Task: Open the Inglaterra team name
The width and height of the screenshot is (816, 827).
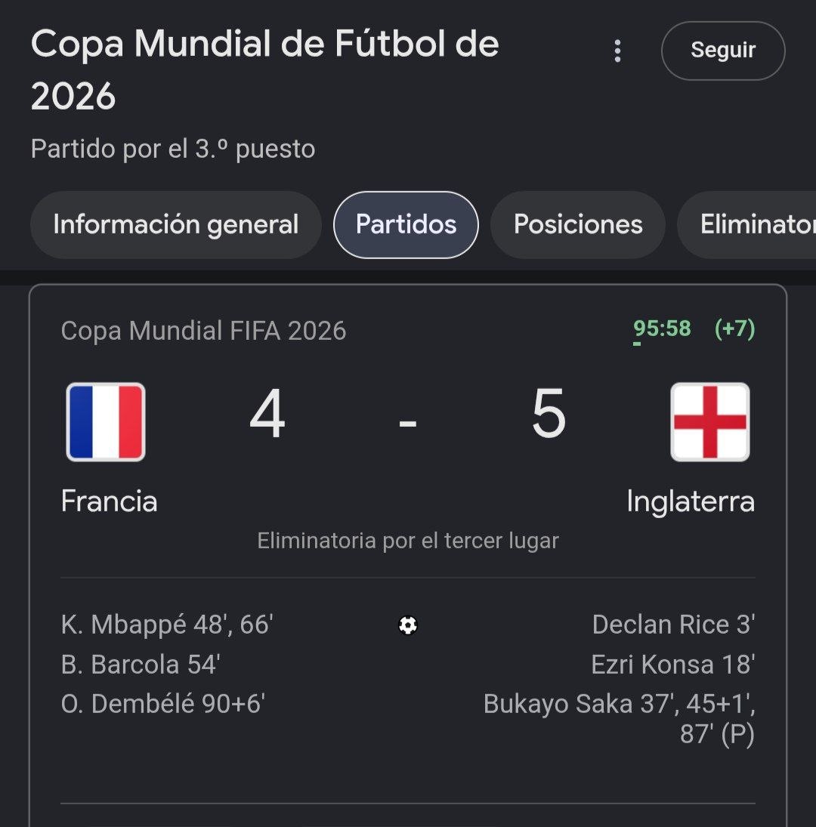Action: 691,501
